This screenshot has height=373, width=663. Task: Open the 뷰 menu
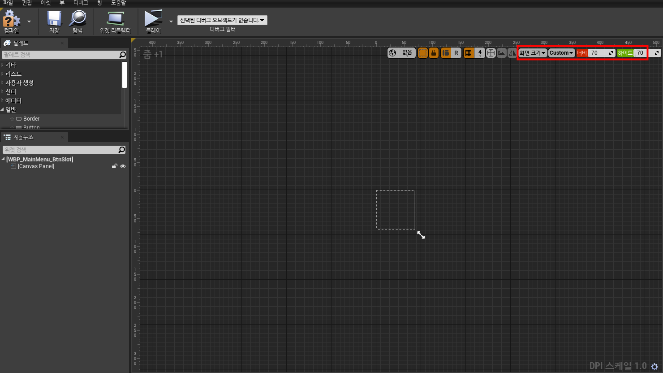click(x=62, y=3)
